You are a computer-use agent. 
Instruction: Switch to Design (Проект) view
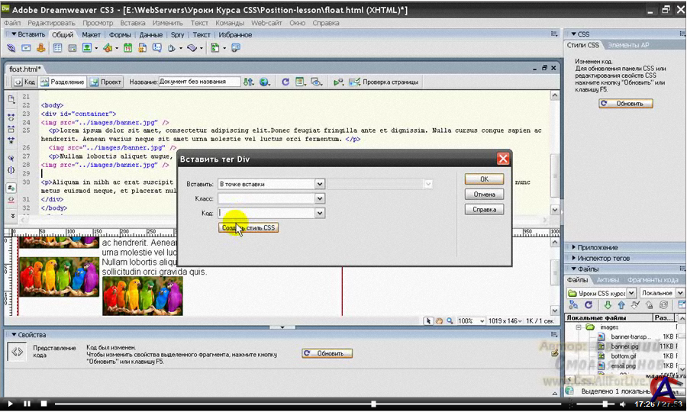[105, 82]
